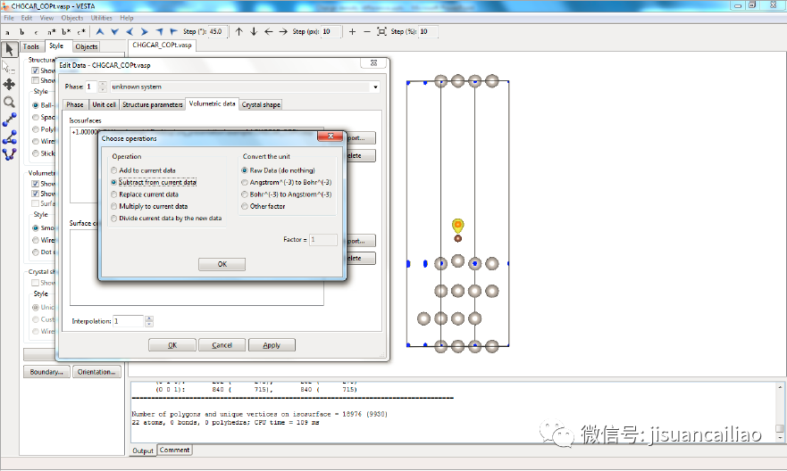Open the CHGCAR_COPt.vasp document tab

pyautogui.click(x=162, y=45)
